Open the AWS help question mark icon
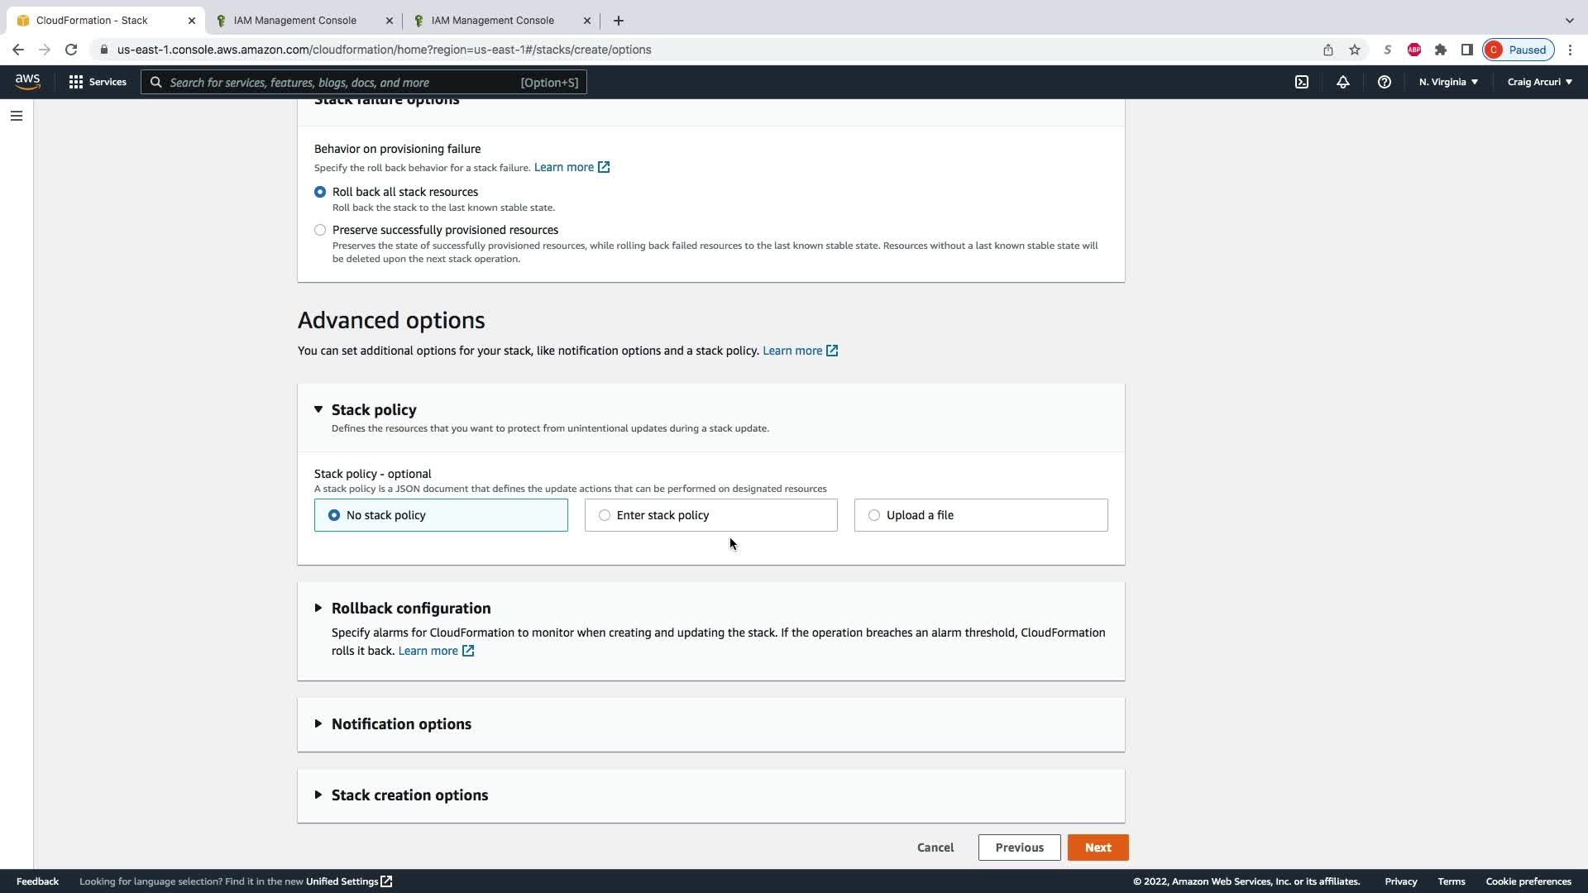 (1384, 82)
